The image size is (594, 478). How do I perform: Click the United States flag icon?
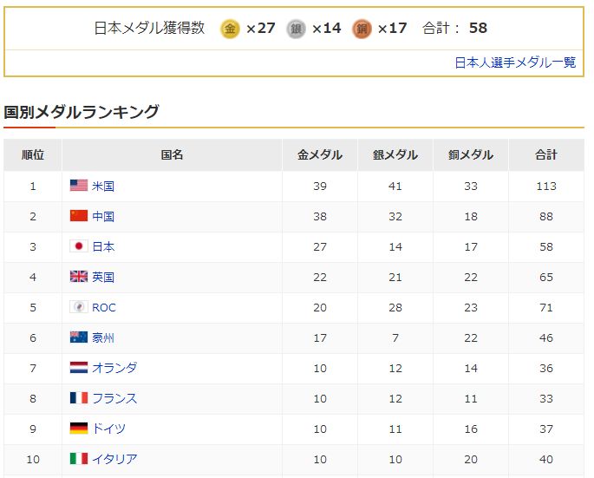tap(79, 186)
